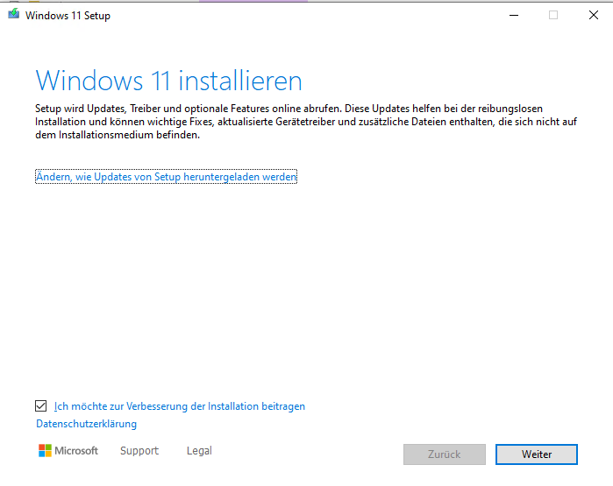The image size is (613, 486).
Task: Open 'Ändern, wie Updates von Setup heruntergeladen werden'
Action: point(167,177)
